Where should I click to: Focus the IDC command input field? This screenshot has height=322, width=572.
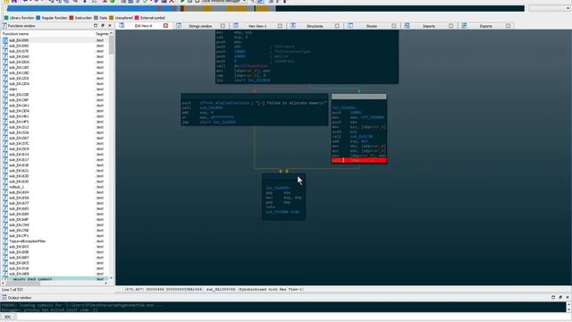point(293,317)
